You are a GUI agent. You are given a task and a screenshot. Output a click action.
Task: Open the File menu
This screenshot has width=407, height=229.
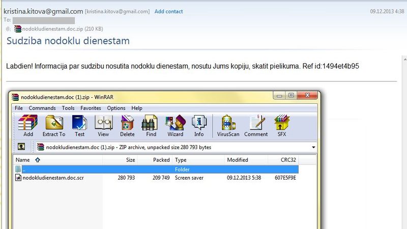click(x=19, y=108)
